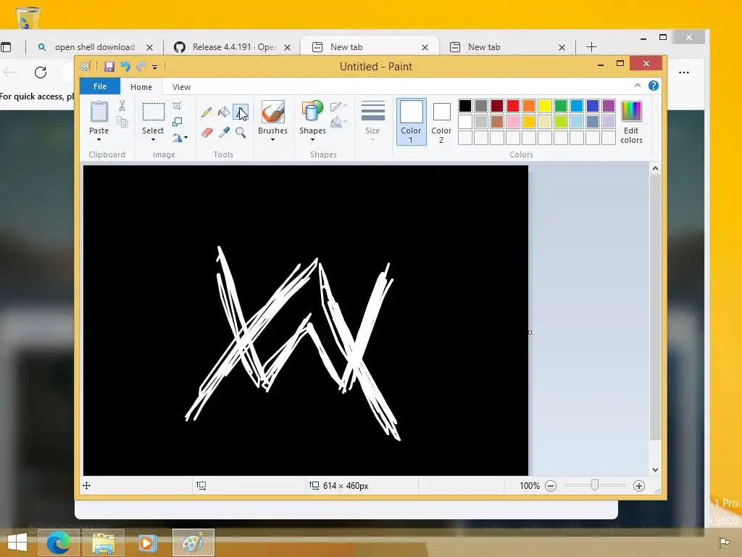Open the browser settings ellipsis menu
The width and height of the screenshot is (742, 557).
pyautogui.click(x=684, y=73)
